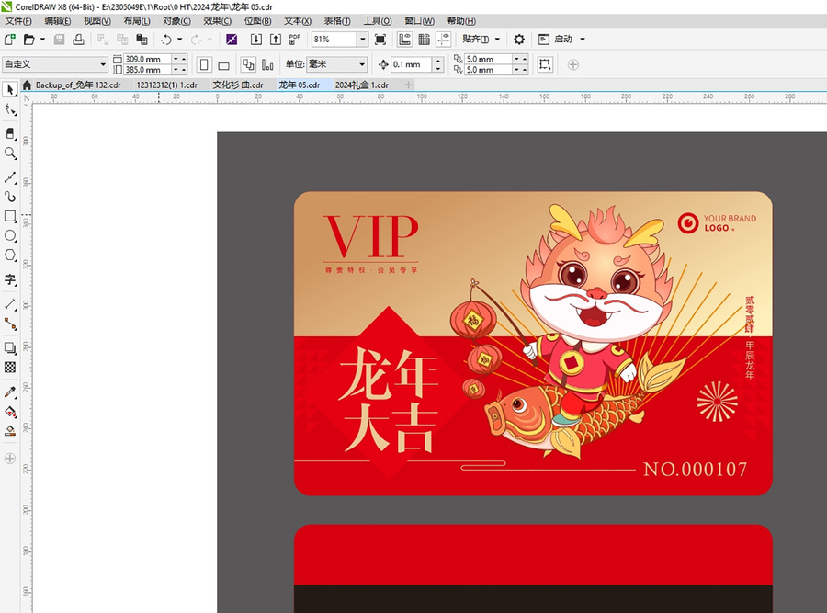Open the 文本 menu
This screenshot has width=827, height=613.
pyautogui.click(x=298, y=21)
